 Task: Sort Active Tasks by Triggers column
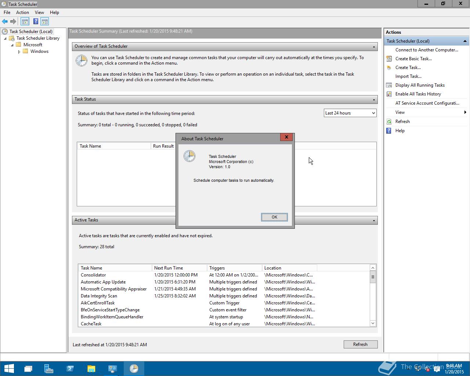235,268
